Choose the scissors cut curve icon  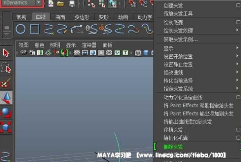click(x=106, y=29)
